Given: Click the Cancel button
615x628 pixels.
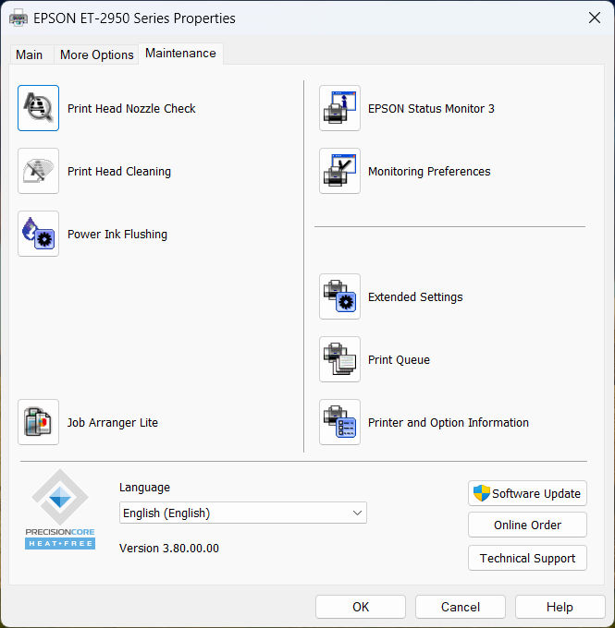Looking at the screenshot, I should (461, 607).
